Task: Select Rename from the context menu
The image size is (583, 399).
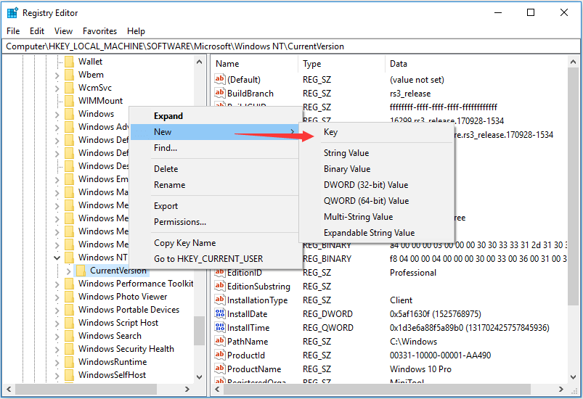Action: click(x=216, y=185)
